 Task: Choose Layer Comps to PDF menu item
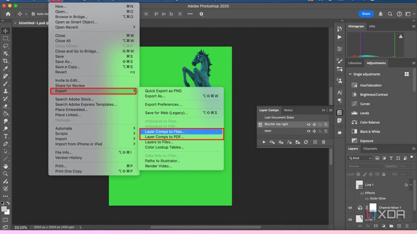point(181,137)
